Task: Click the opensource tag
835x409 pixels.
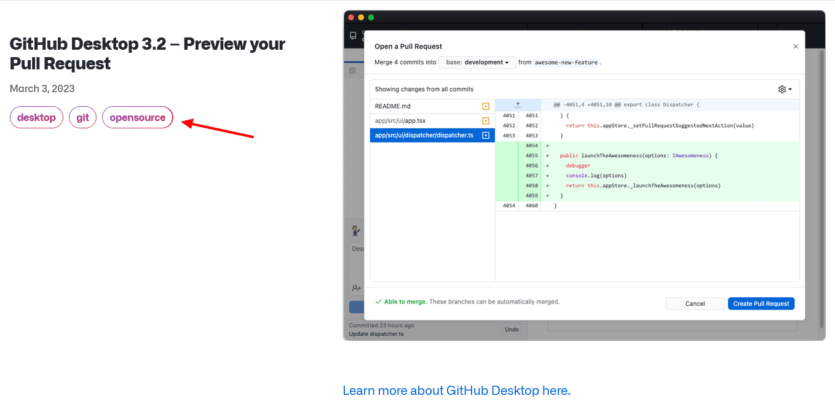Action: pyautogui.click(x=138, y=117)
